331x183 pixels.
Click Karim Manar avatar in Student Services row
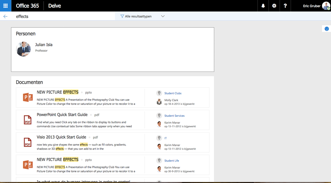159,124
